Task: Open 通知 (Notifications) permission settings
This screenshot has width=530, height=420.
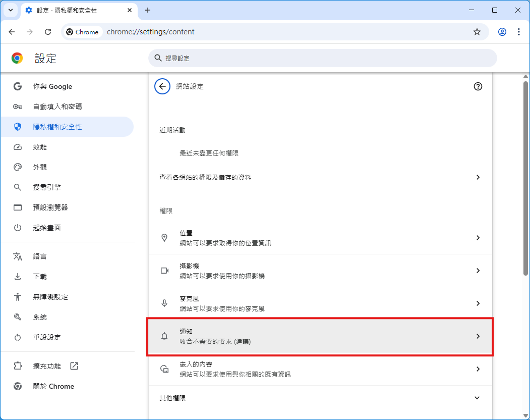Action: click(320, 336)
